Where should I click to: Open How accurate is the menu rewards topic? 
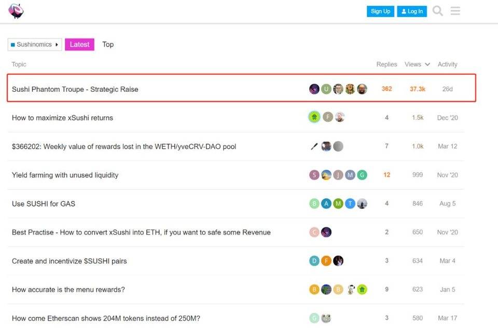[x=68, y=290]
